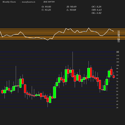Click the 49 price axis label
125x125 pixels.
[x=117, y=101]
